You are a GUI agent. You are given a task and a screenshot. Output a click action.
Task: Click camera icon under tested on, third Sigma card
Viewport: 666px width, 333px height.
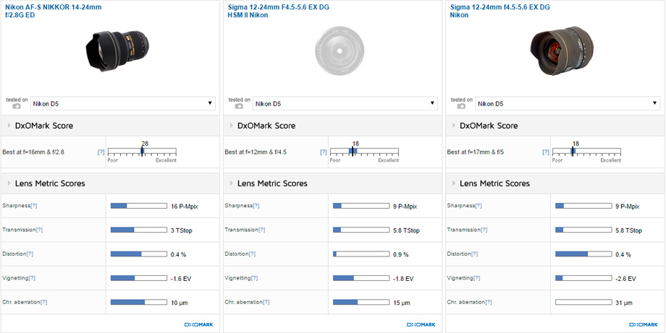pyautogui.click(x=461, y=107)
